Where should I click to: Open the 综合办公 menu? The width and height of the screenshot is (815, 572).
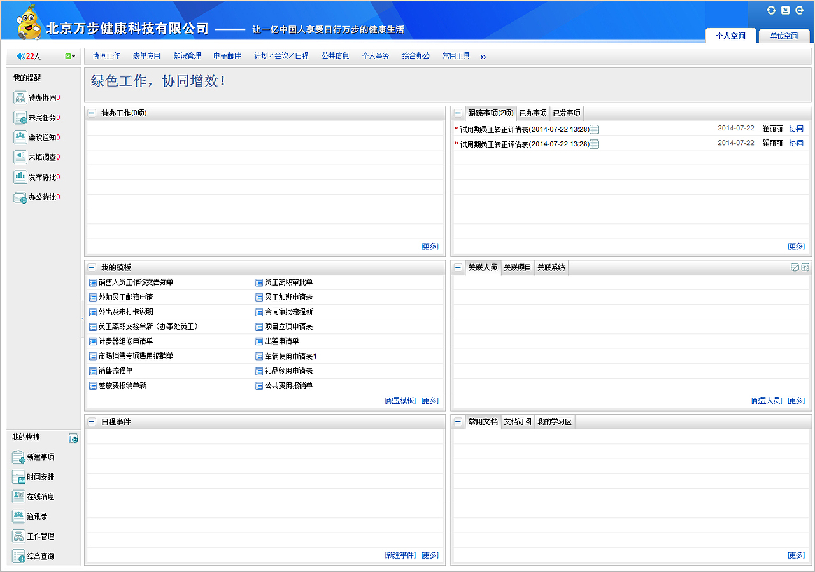click(x=416, y=56)
